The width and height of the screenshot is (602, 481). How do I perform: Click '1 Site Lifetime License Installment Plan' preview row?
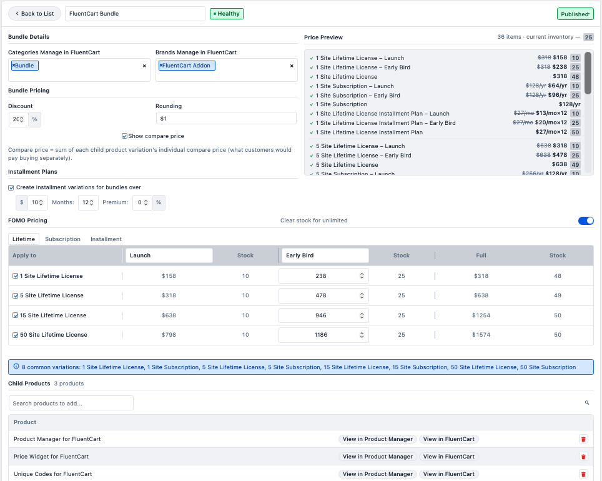(x=445, y=132)
